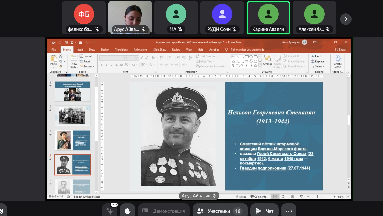Switch to the Slide Show tab
This screenshot has height=216, width=383.
tap(159, 50)
